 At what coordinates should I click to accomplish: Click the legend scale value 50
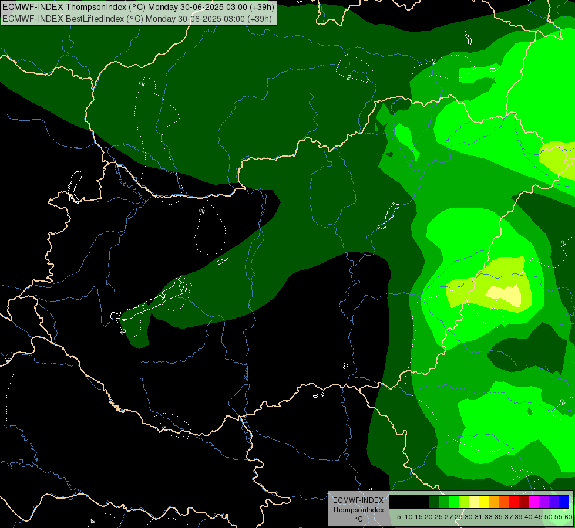(548, 517)
